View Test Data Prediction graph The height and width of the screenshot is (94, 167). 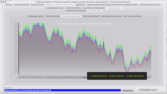pos(53,16)
